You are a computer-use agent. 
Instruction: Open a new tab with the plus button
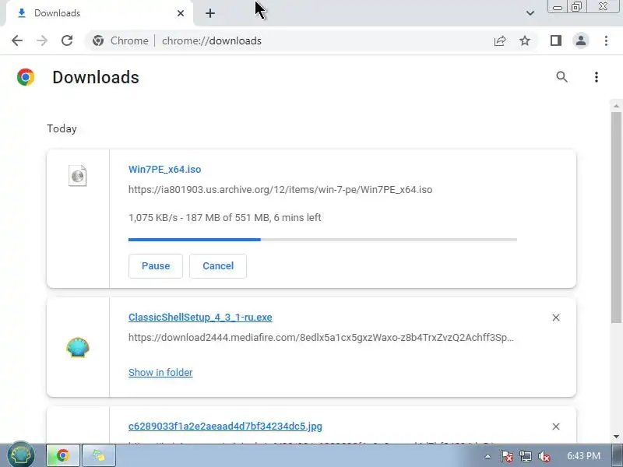[210, 13]
